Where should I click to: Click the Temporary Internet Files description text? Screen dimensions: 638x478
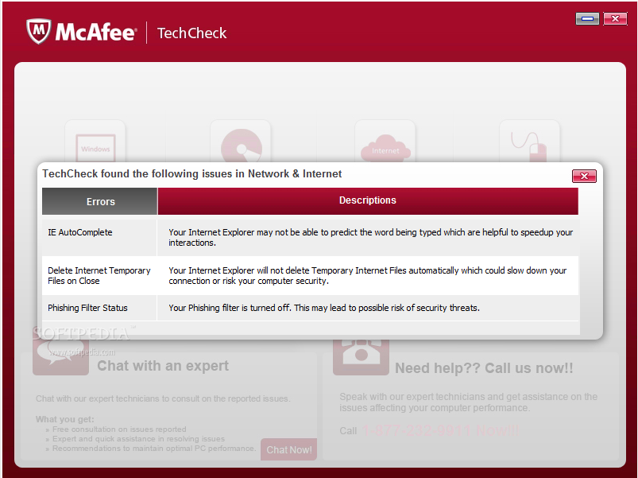pyautogui.click(x=367, y=276)
